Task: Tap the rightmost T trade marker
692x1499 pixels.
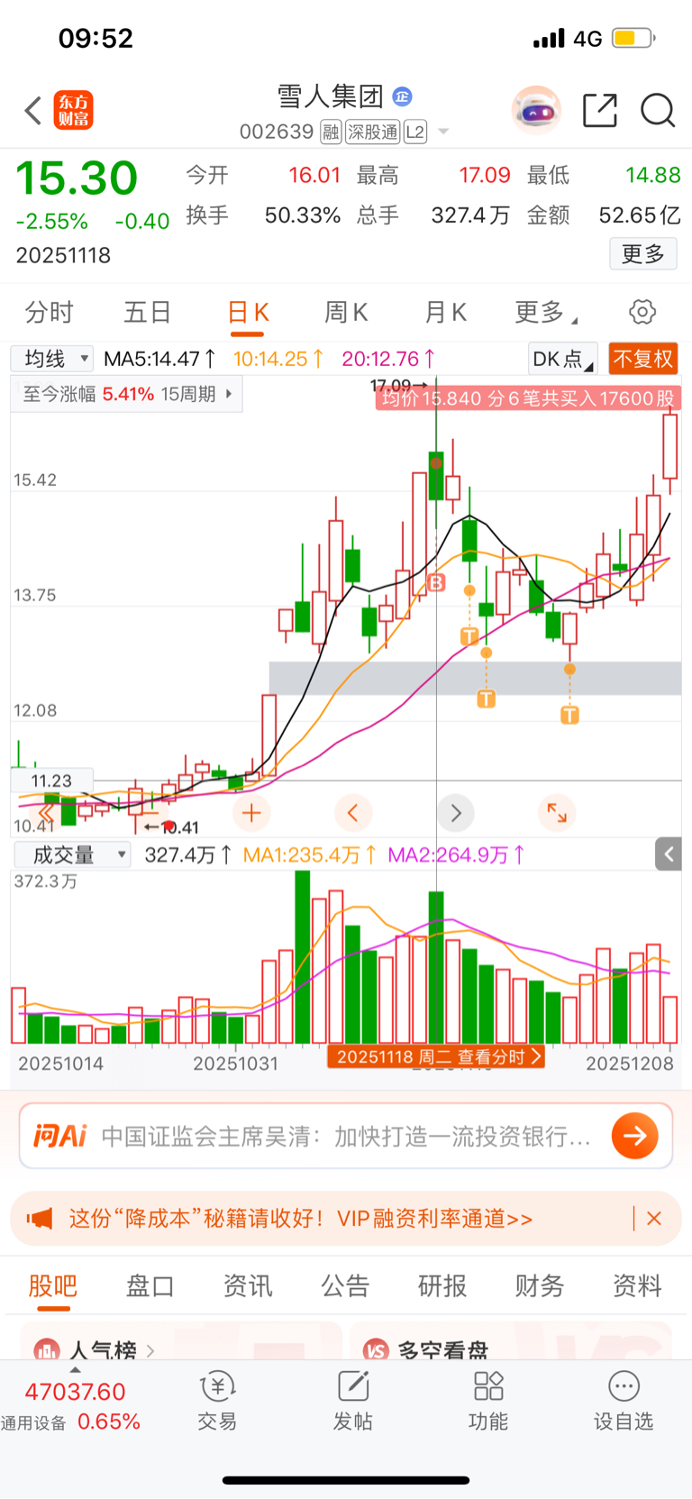Action: (569, 715)
